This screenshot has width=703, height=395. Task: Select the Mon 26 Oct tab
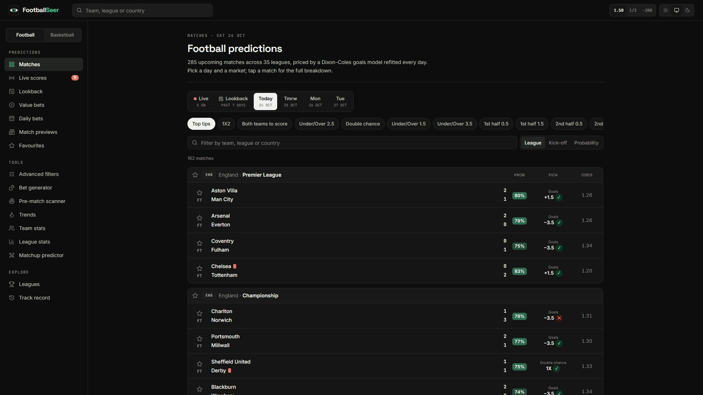(315, 101)
